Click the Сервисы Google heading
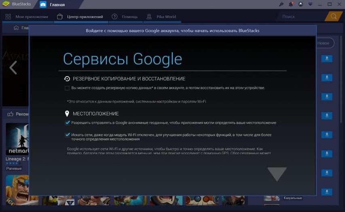 (123, 59)
